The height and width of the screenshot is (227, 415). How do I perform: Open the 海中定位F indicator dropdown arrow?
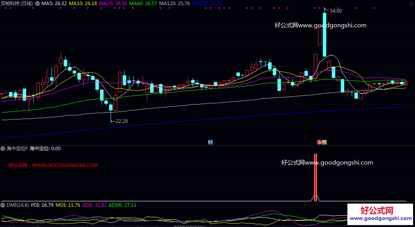click(x=3, y=149)
